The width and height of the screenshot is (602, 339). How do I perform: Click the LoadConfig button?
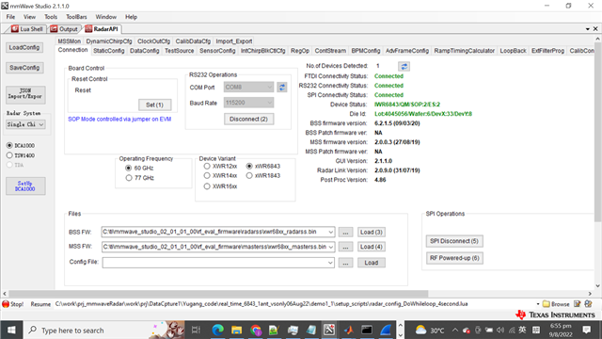[x=24, y=47]
